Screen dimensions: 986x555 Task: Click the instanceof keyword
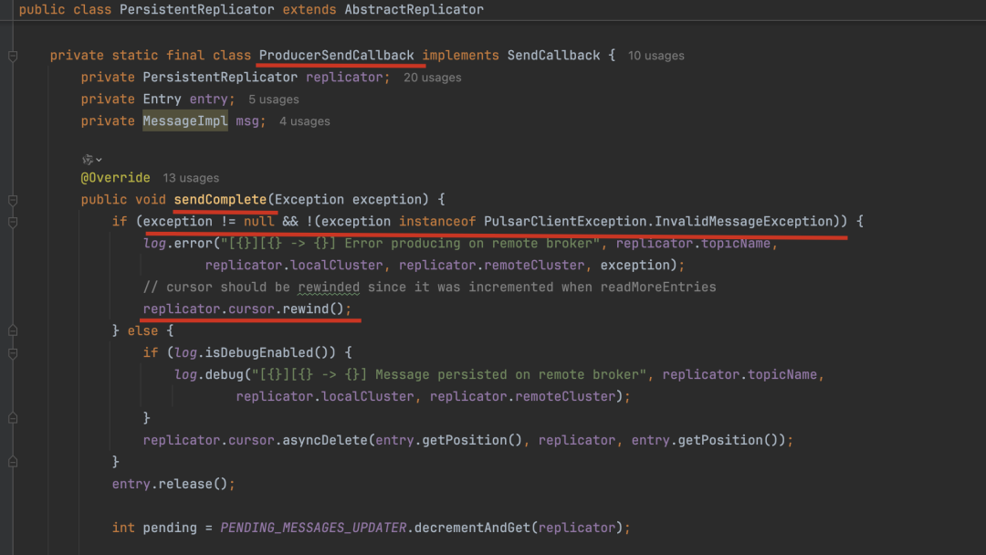[x=437, y=221]
